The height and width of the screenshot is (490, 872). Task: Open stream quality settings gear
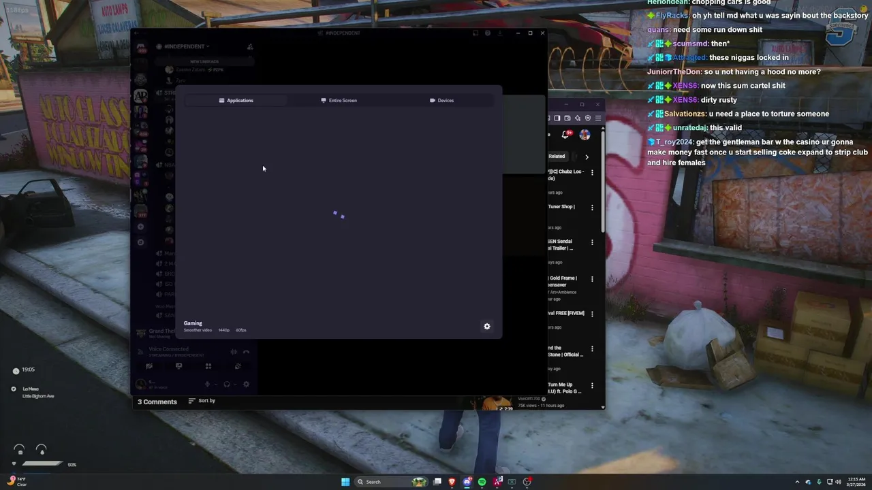point(487,327)
